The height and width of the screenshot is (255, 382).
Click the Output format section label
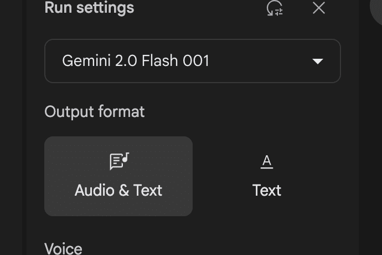(x=95, y=111)
